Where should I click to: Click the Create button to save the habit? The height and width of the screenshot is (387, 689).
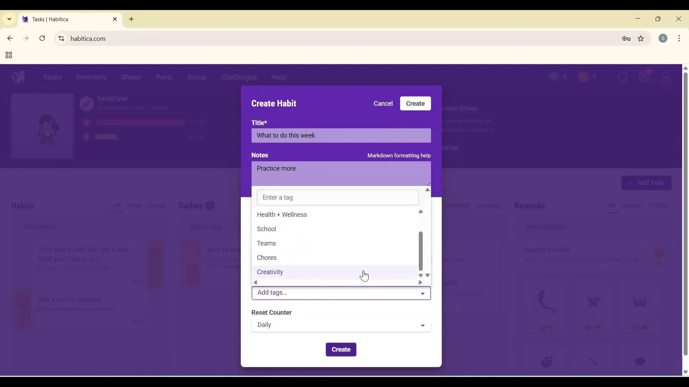341,349
